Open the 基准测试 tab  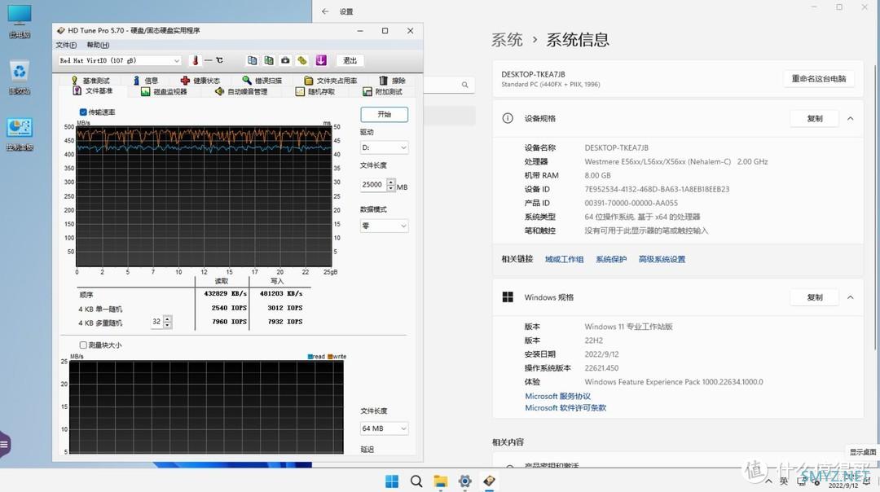click(x=90, y=81)
